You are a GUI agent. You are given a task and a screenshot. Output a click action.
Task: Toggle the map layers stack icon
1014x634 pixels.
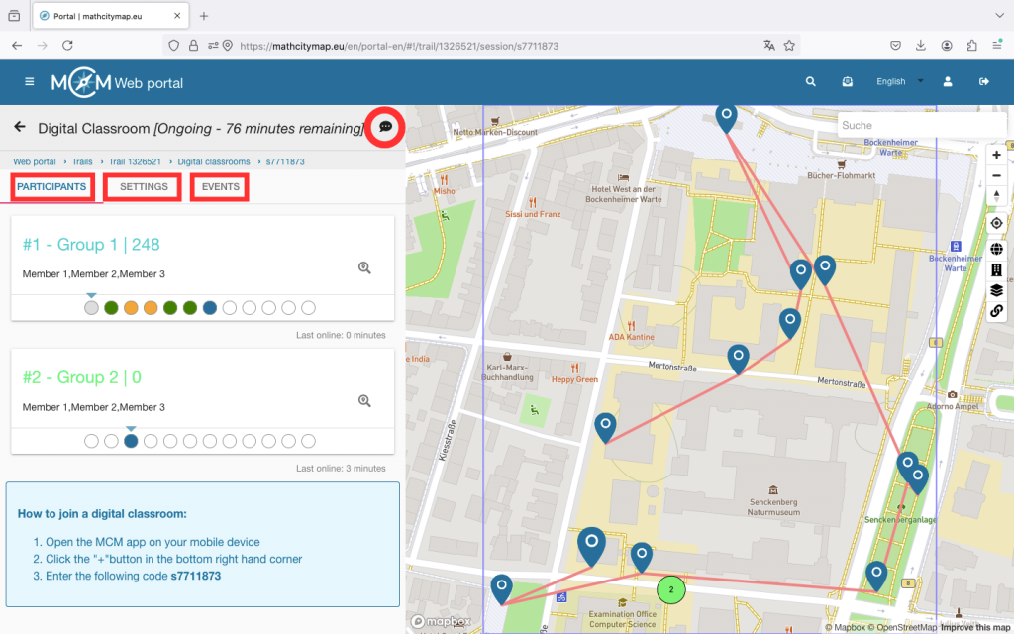click(x=996, y=290)
